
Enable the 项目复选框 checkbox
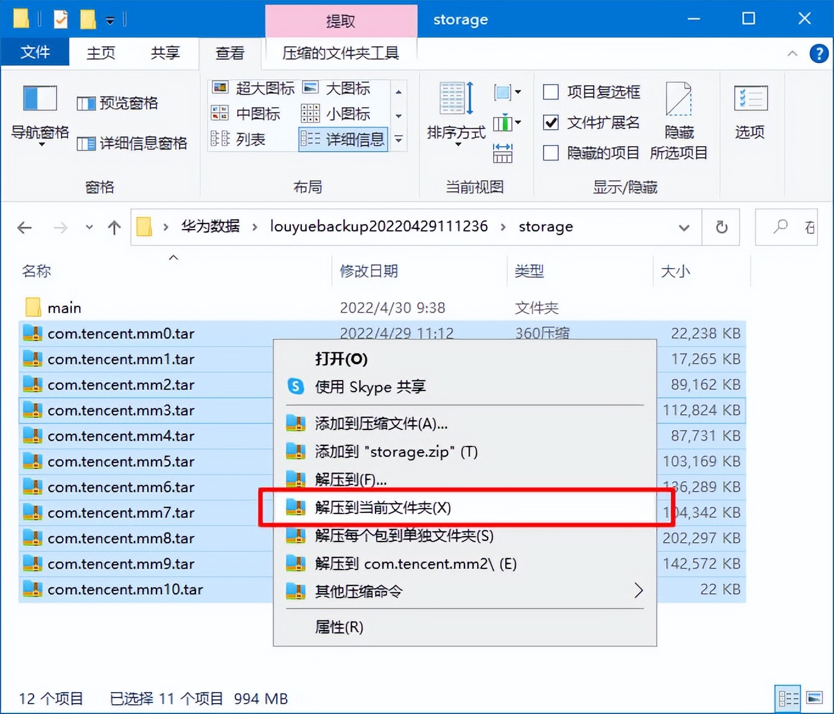(550, 91)
